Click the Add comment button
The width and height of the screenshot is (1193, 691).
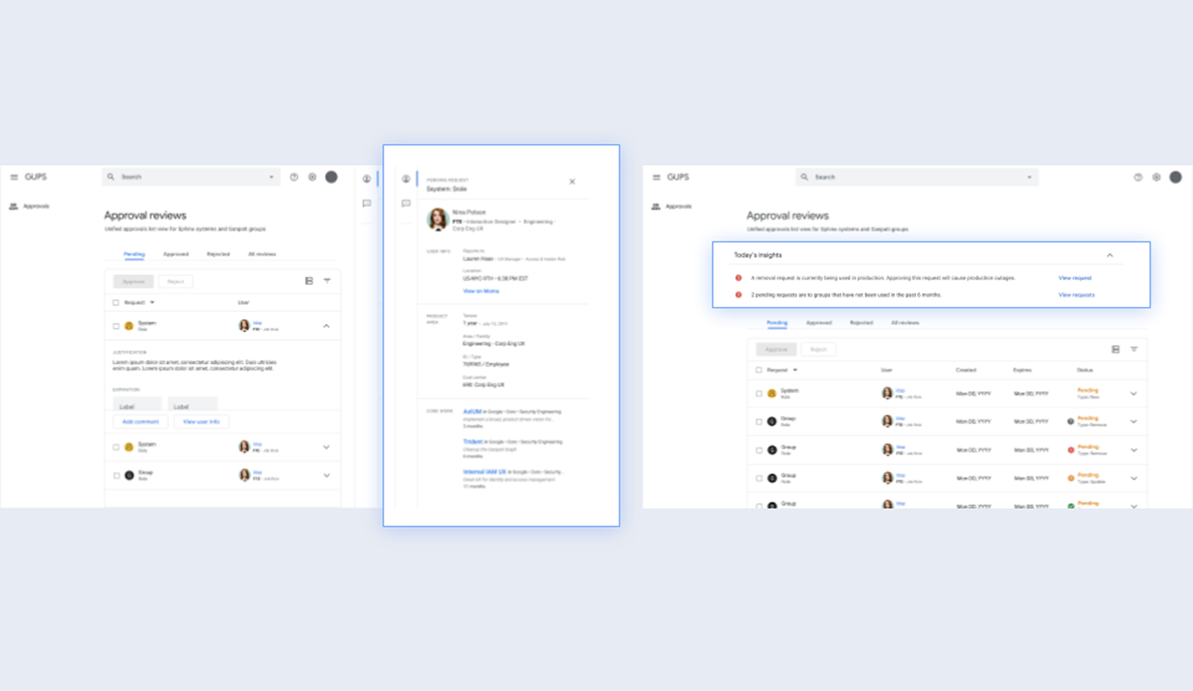point(140,421)
